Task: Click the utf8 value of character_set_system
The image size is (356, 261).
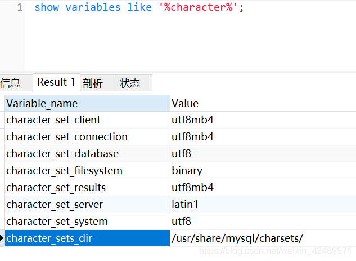Action: pyautogui.click(x=263, y=222)
